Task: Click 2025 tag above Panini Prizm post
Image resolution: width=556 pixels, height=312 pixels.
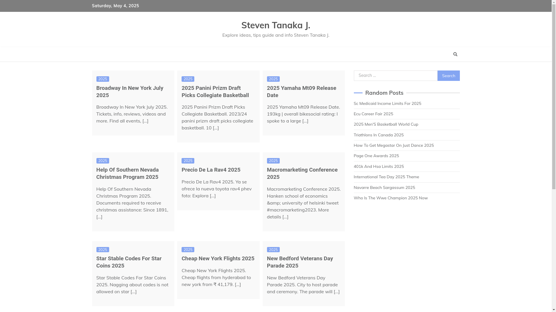Action: (188, 79)
